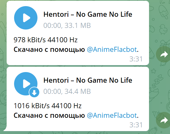Open @AnimeFlacbot link in first message
The width and height of the screenshot is (170, 134).
[x=112, y=50]
